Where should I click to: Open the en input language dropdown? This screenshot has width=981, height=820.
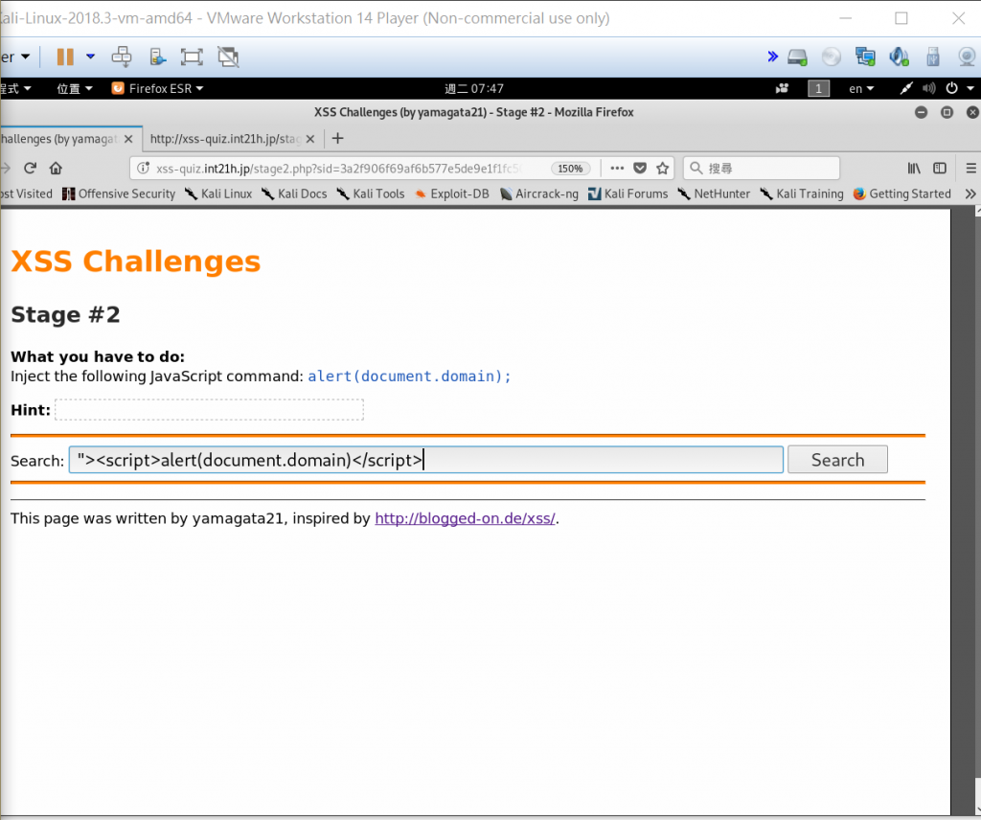tap(861, 88)
